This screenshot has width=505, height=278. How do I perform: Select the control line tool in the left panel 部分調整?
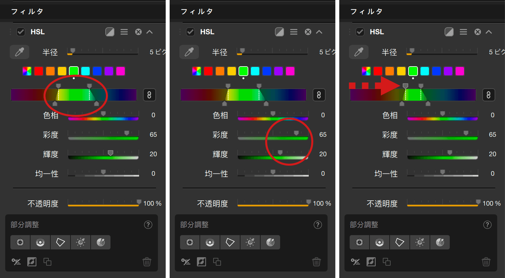point(40,242)
